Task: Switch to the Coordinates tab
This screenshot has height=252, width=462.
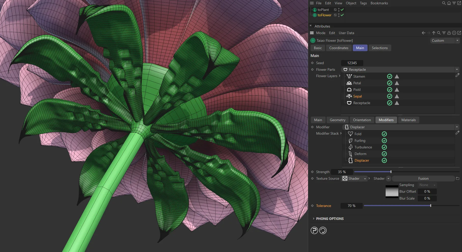Action: 339,48
